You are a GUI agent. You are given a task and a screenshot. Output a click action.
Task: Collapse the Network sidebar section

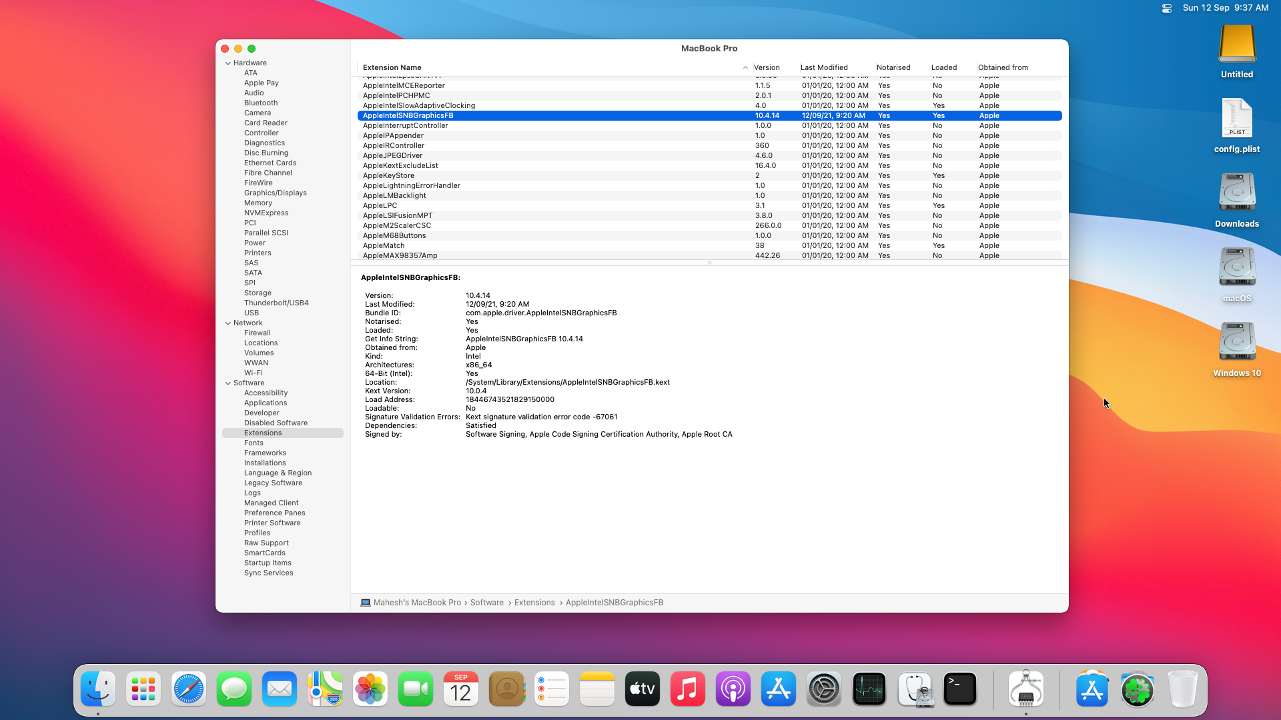coord(228,323)
